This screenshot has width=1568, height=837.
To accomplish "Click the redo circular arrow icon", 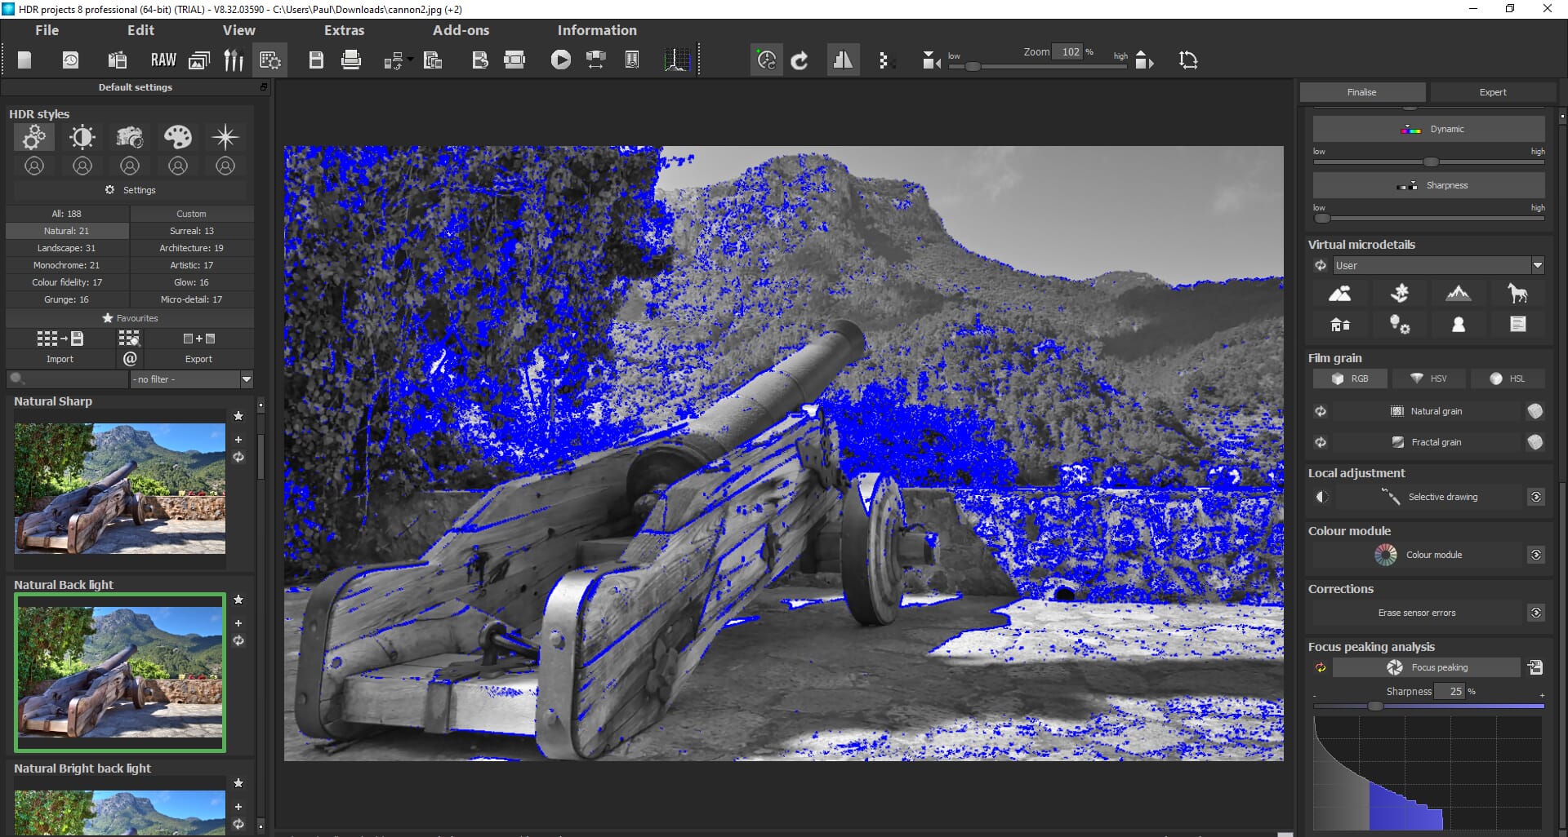I will 800,60.
